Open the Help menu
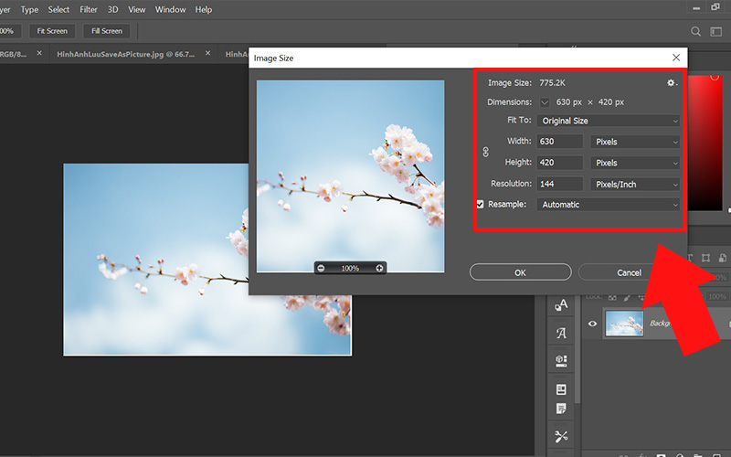Viewport: 731px width, 457px height. point(203,9)
